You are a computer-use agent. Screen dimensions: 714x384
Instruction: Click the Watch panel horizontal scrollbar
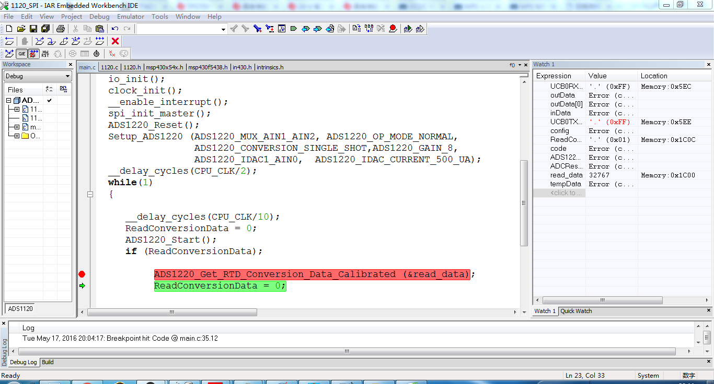coord(603,301)
